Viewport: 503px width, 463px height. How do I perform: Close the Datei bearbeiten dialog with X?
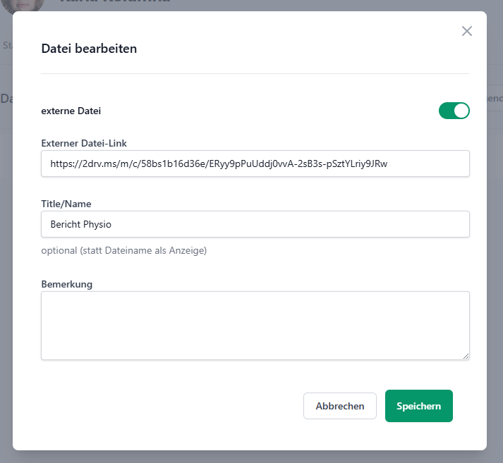tap(467, 31)
